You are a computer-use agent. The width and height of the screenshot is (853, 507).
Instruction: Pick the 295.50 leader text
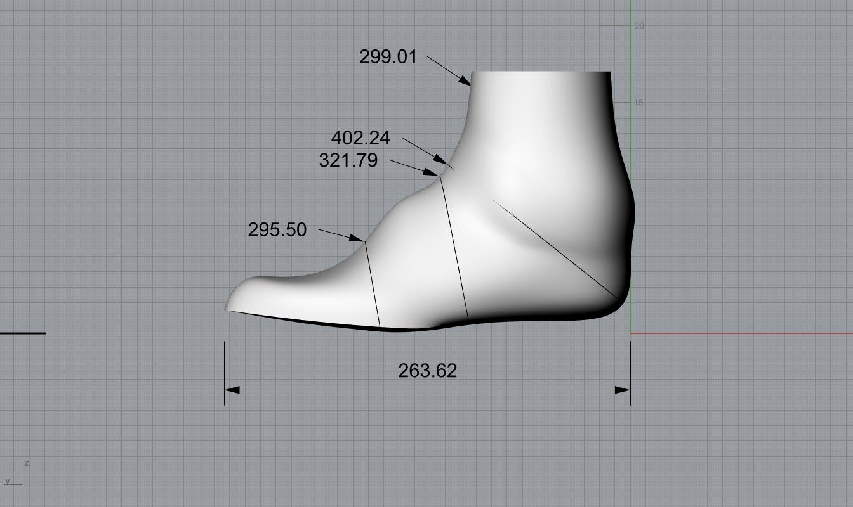(277, 229)
